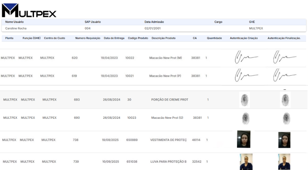Select CA number 46114

196,140
